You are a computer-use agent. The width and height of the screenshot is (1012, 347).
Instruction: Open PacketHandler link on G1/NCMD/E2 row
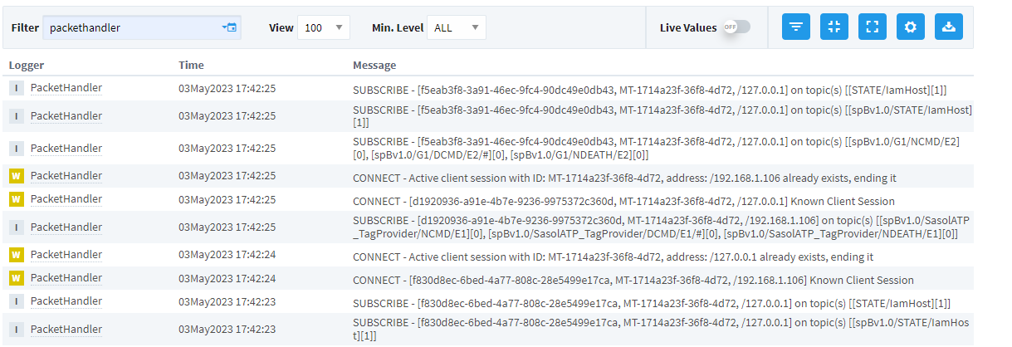66,148
